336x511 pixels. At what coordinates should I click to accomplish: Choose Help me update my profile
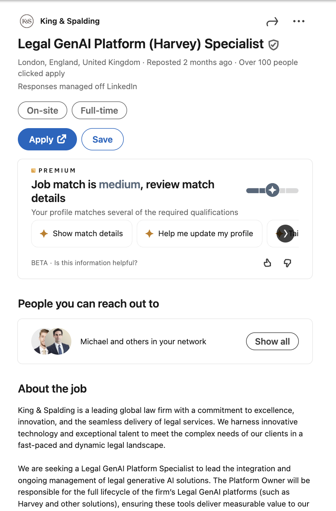pos(200,234)
